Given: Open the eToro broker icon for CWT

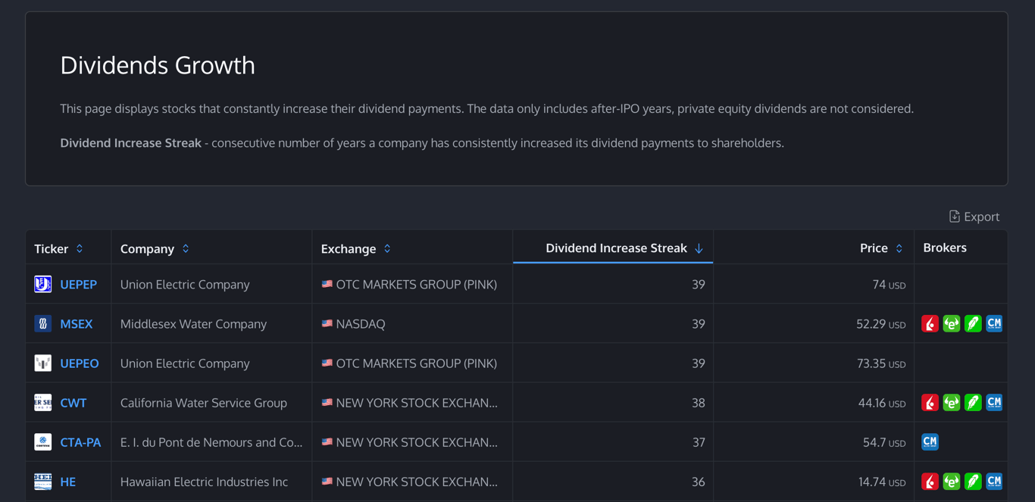Looking at the screenshot, I should point(952,403).
